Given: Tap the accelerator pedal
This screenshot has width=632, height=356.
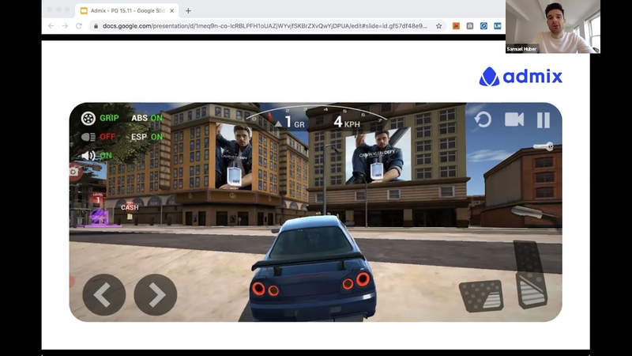Looking at the screenshot, I should point(530,275).
